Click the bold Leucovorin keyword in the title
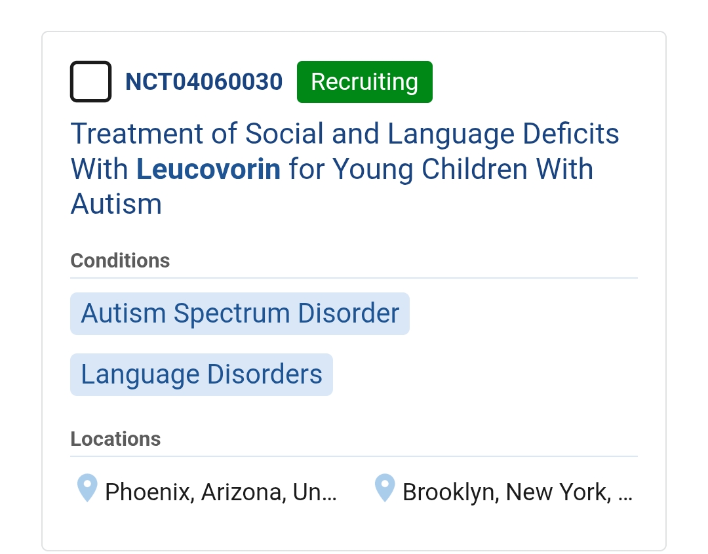Image resolution: width=708 pixels, height=554 pixels. pos(208,169)
